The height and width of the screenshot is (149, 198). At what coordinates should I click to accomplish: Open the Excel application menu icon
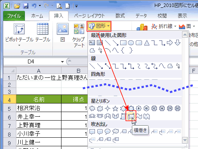pyautogui.click(x=7, y=6)
